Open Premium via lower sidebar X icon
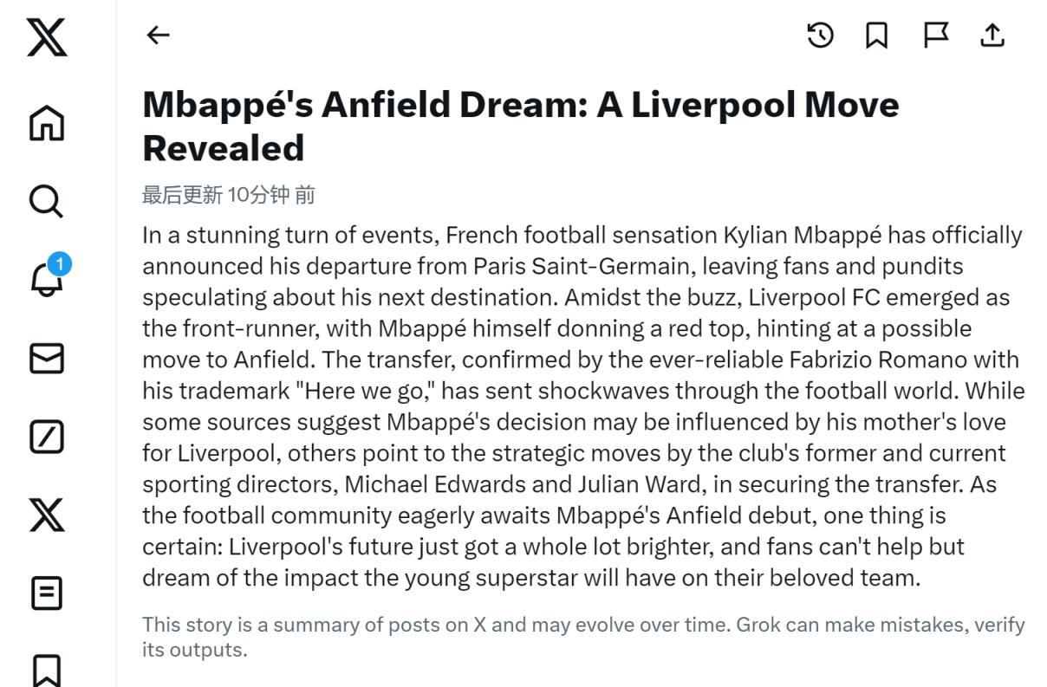 [47, 515]
